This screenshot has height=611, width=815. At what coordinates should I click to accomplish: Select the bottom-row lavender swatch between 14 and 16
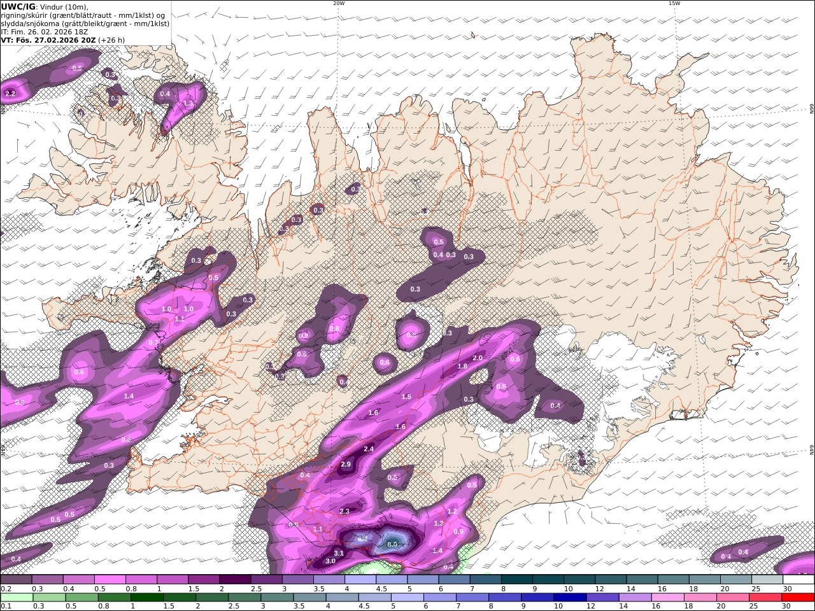click(635, 598)
